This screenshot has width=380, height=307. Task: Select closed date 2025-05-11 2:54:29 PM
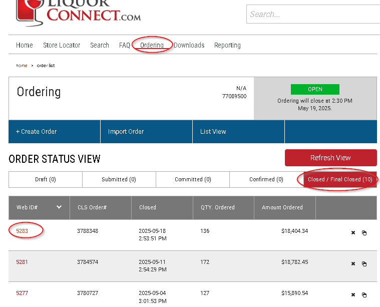tap(153, 266)
